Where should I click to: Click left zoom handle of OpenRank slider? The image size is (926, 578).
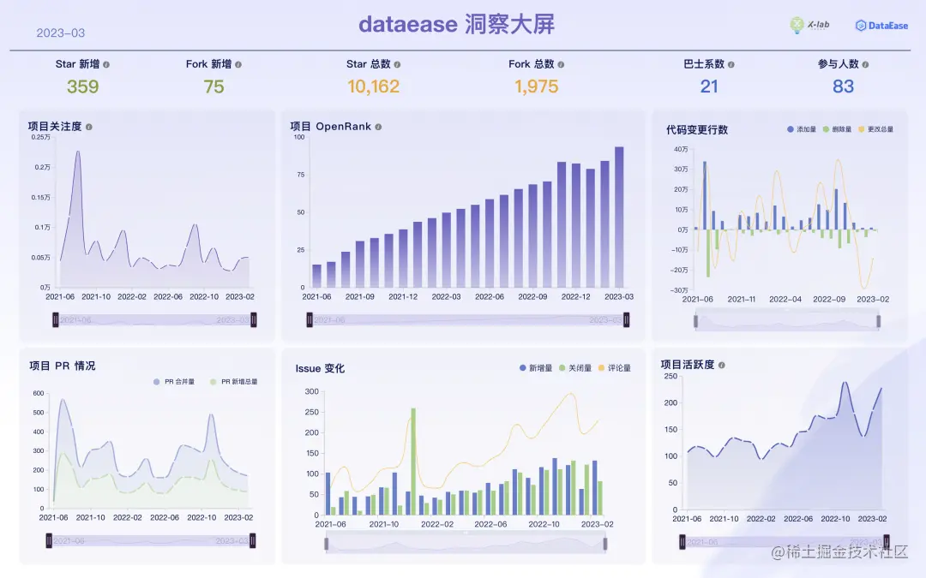310,320
